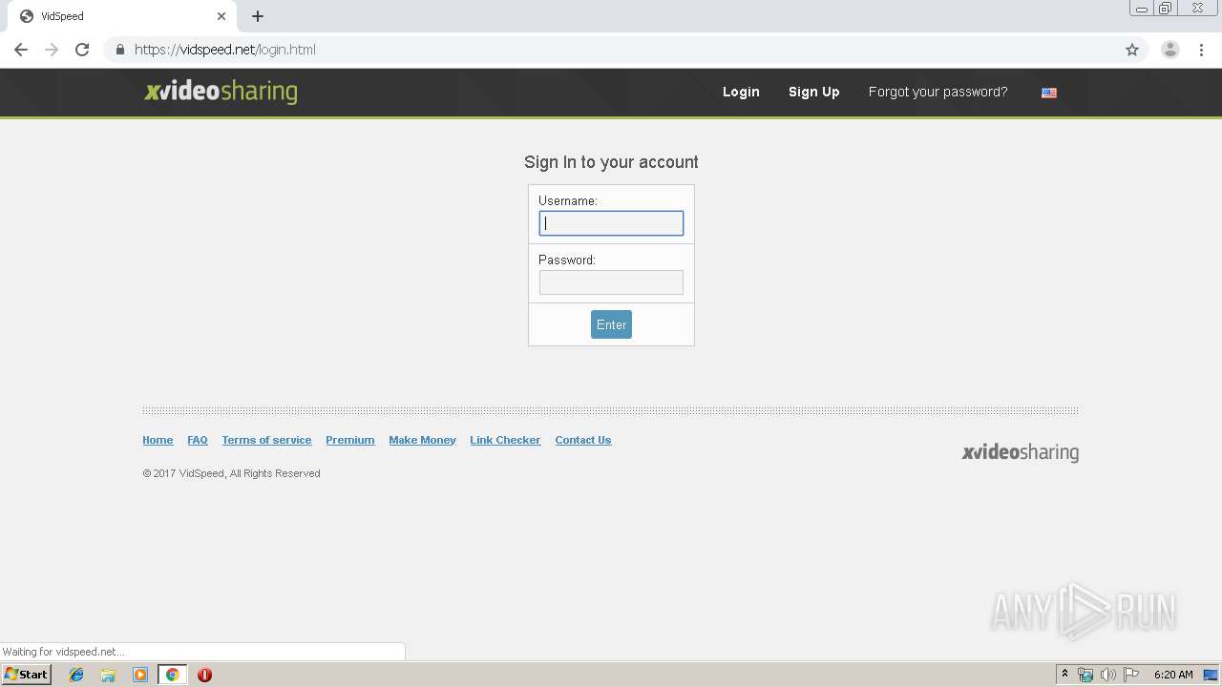The image size is (1222, 687).
Task: Open Forgot your password link
Action: [x=938, y=92]
